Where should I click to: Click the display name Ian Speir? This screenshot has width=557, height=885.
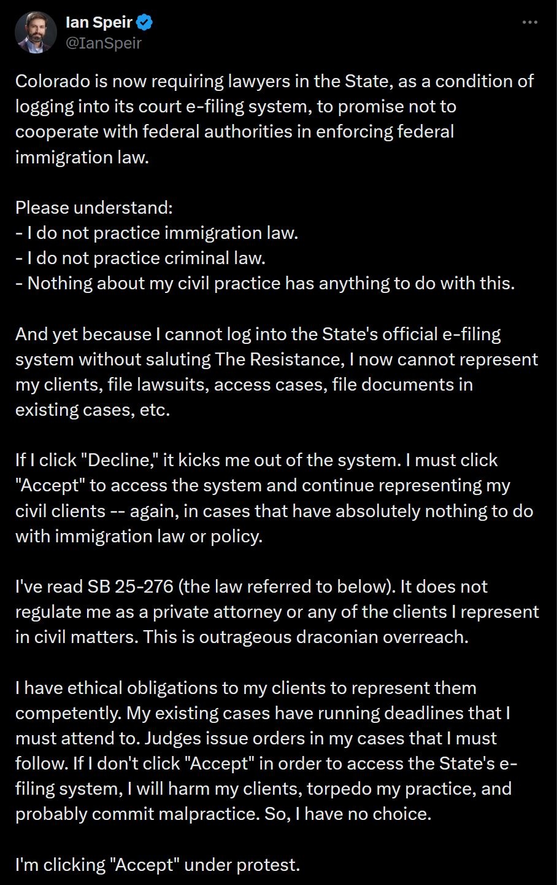tap(99, 23)
